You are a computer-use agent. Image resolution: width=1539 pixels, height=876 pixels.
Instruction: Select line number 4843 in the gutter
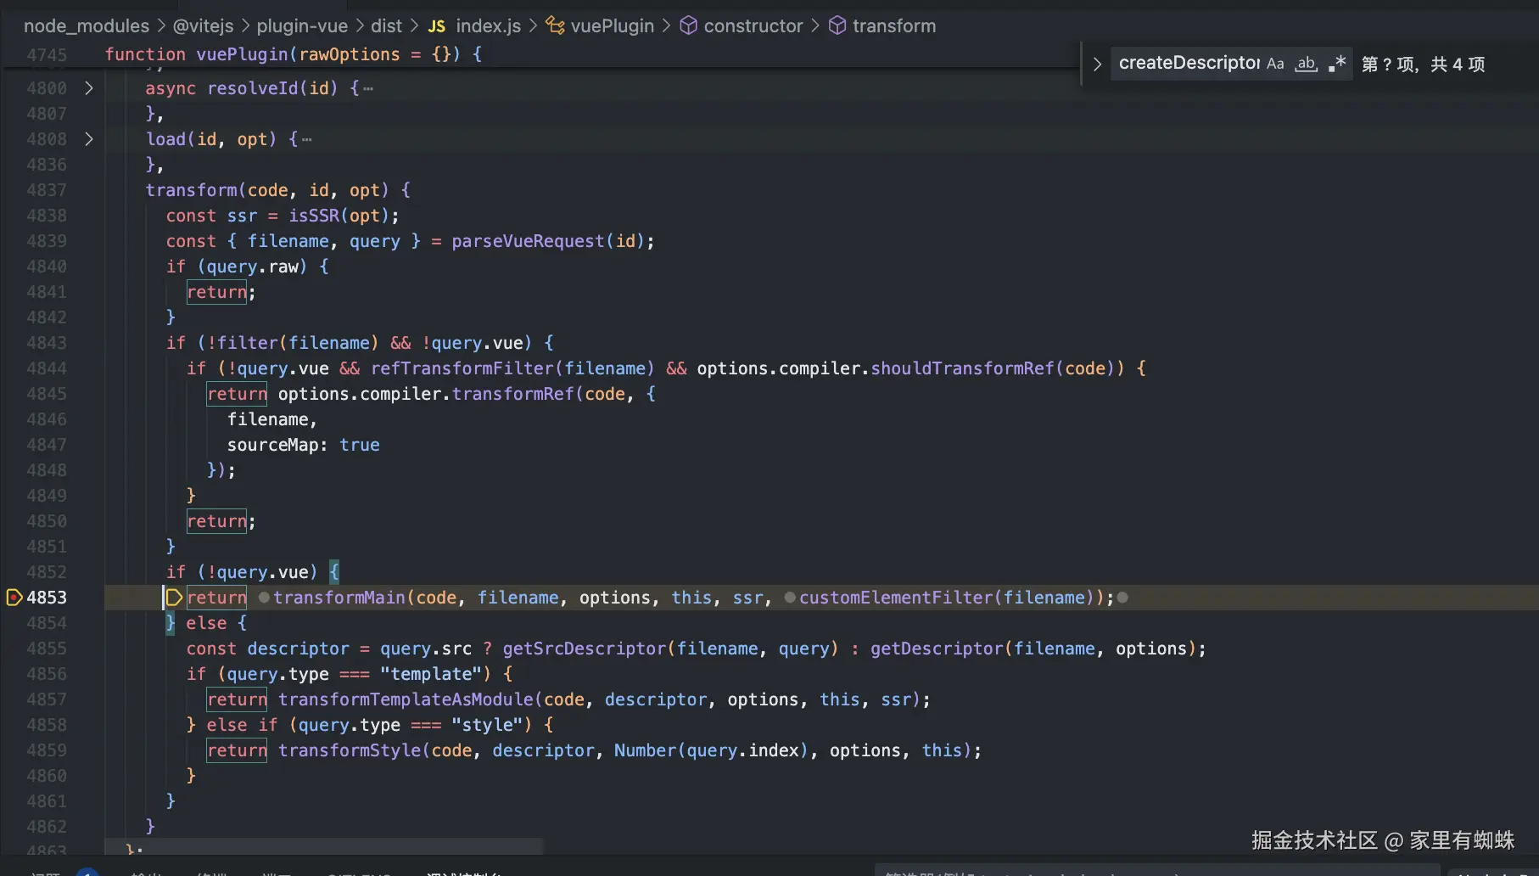(47, 343)
